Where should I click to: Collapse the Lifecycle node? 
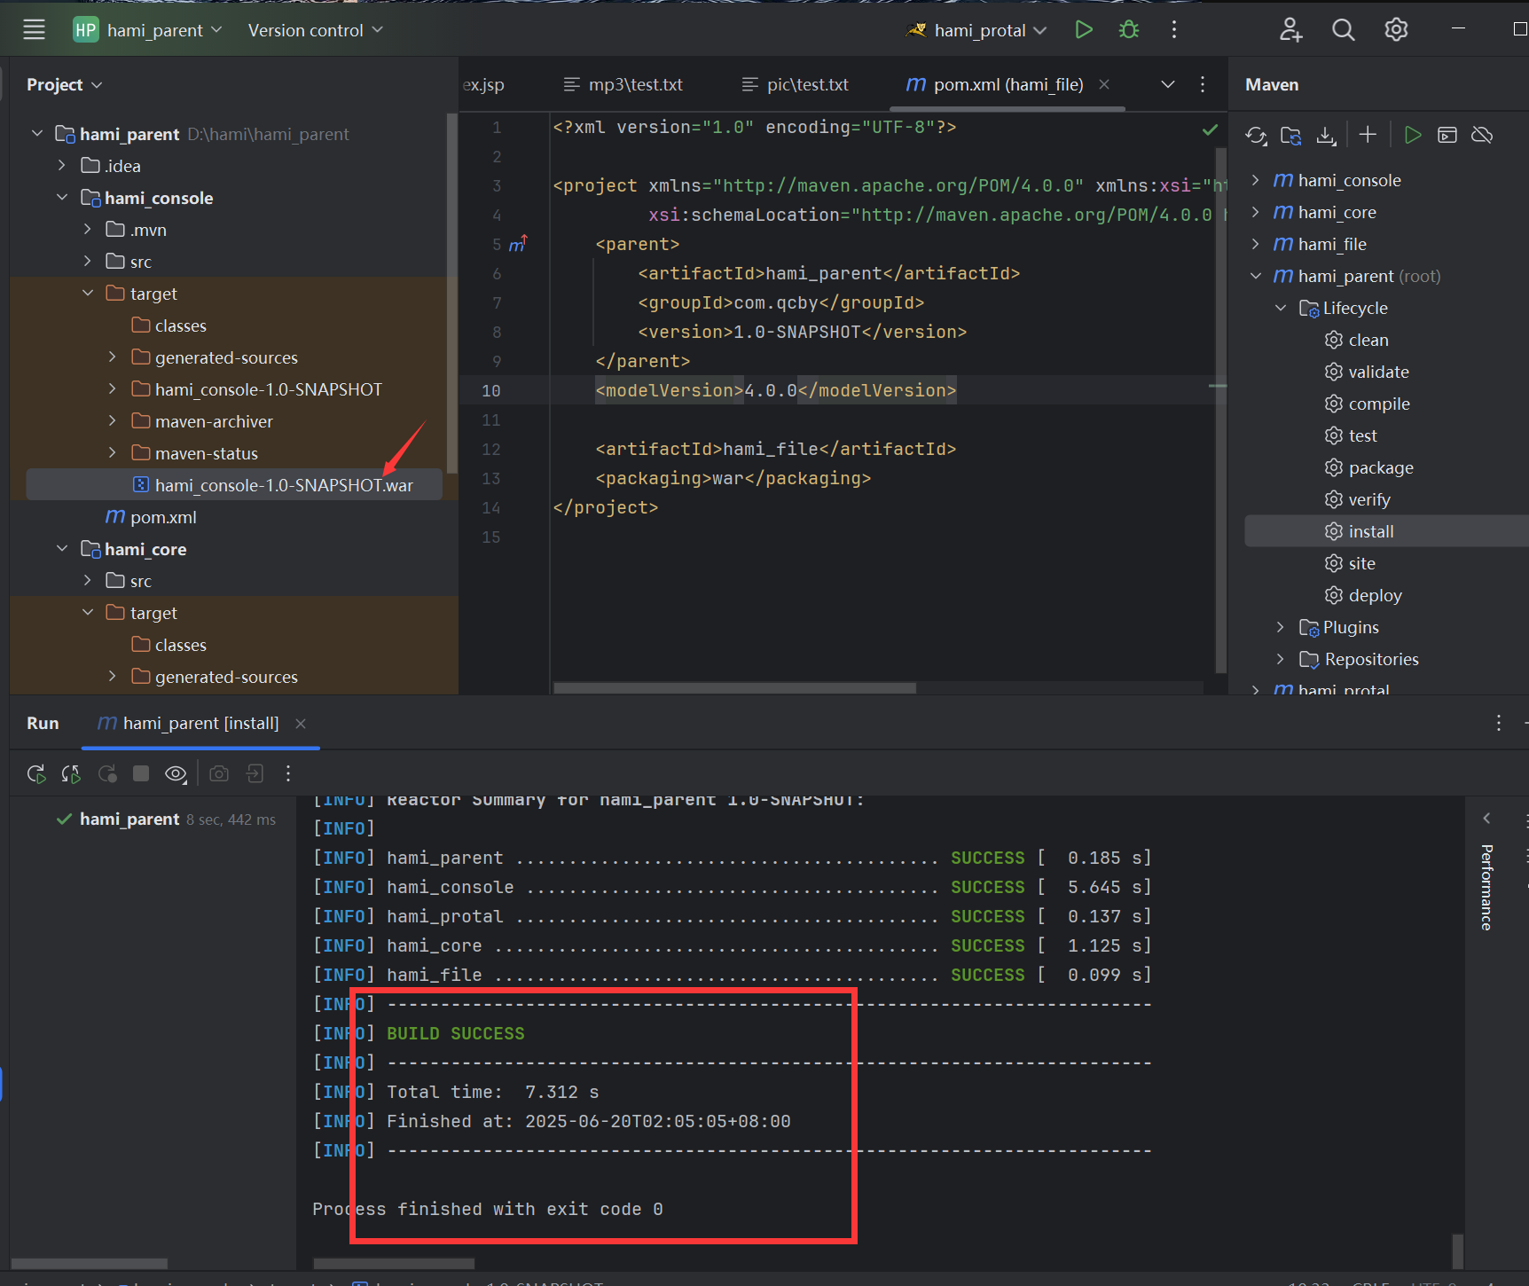point(1280,308)
